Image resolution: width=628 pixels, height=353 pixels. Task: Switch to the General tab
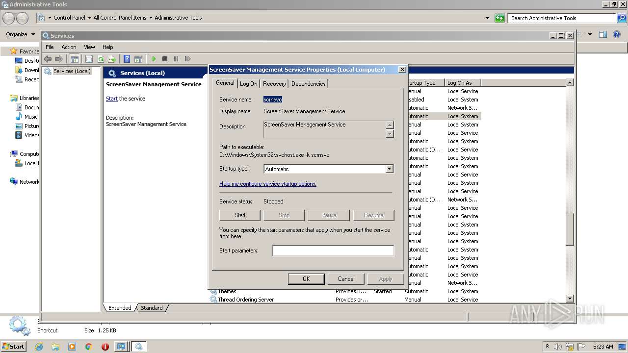point(225,83)
